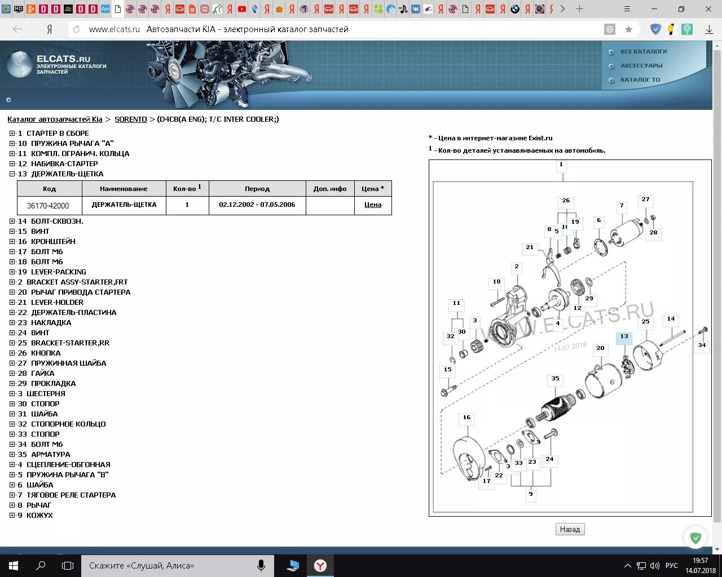Screen dimensions: 722x577
Task: Open the Windows Start menu
Action: [14, 566]
